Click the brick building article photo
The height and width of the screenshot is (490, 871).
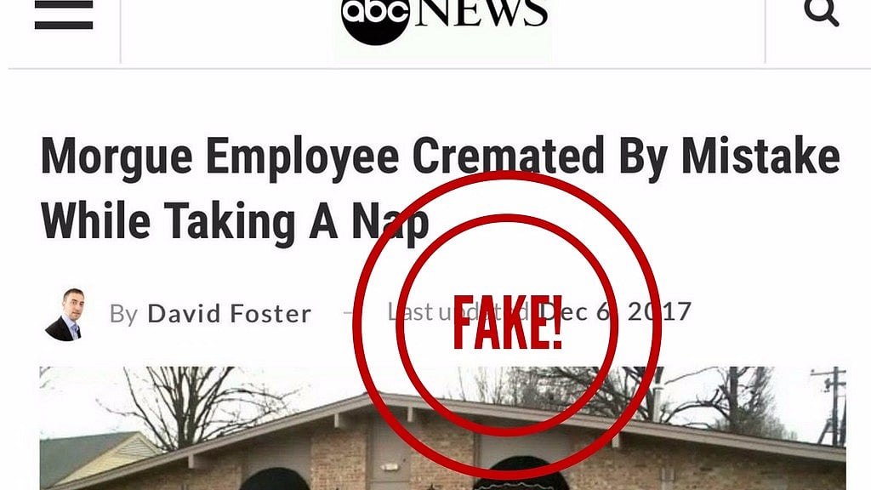442,428
